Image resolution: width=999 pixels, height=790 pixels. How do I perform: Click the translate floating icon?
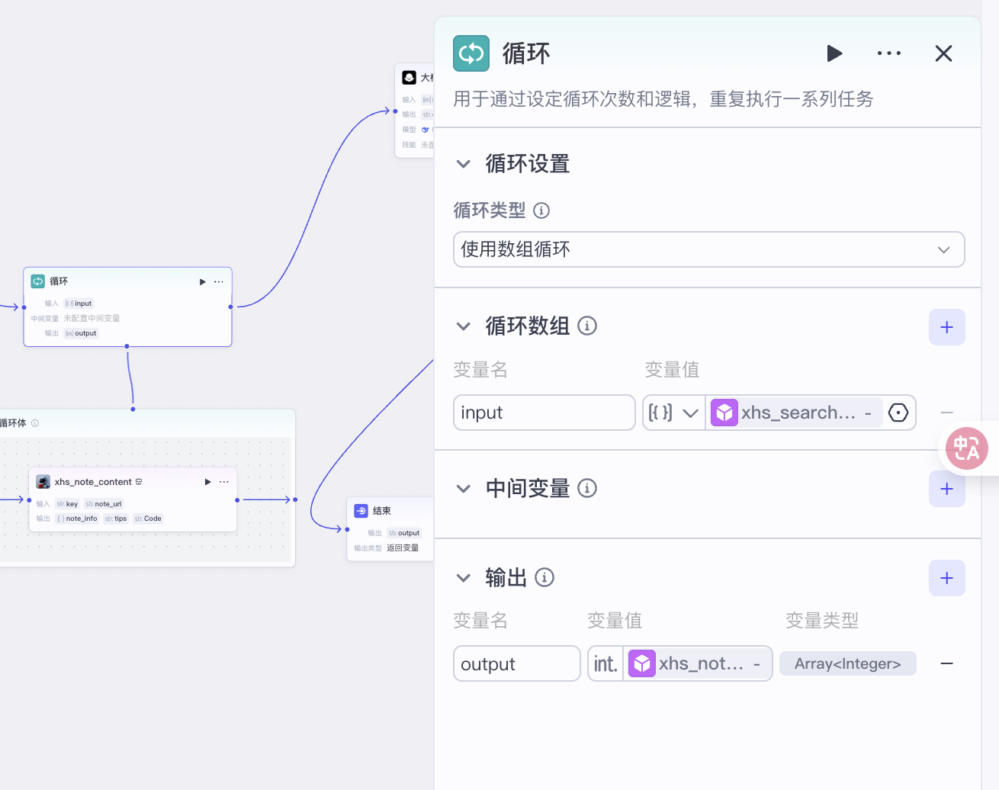point(966,448)
